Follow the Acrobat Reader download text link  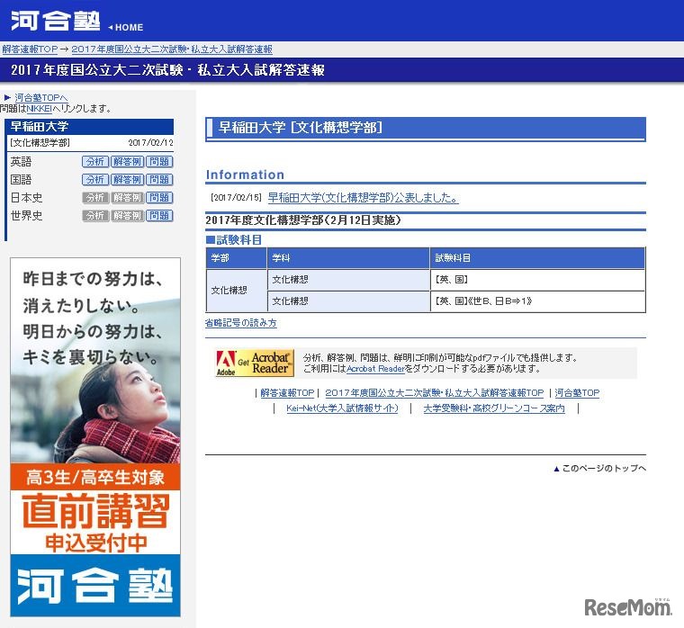point(375,369)
